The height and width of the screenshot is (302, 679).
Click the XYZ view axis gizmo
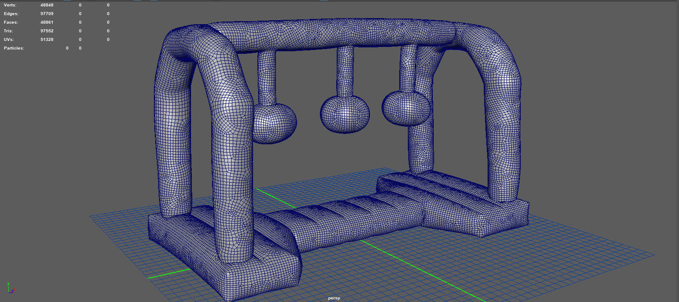(x=10, y=289)
